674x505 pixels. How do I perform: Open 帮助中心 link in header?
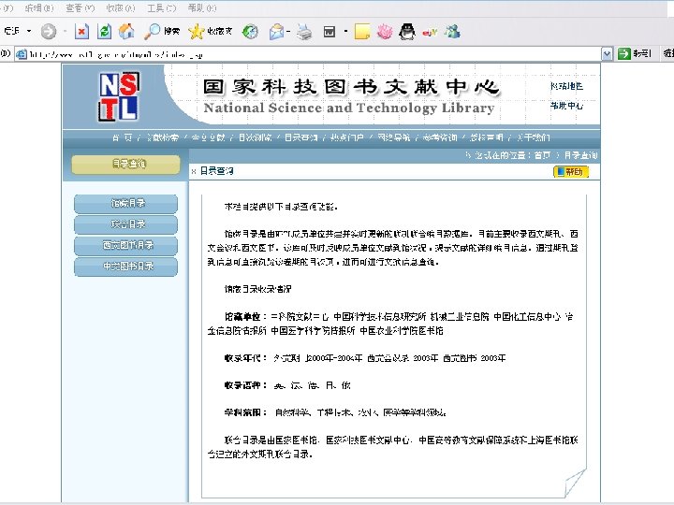pyautogui.click(x=567, y=105)
